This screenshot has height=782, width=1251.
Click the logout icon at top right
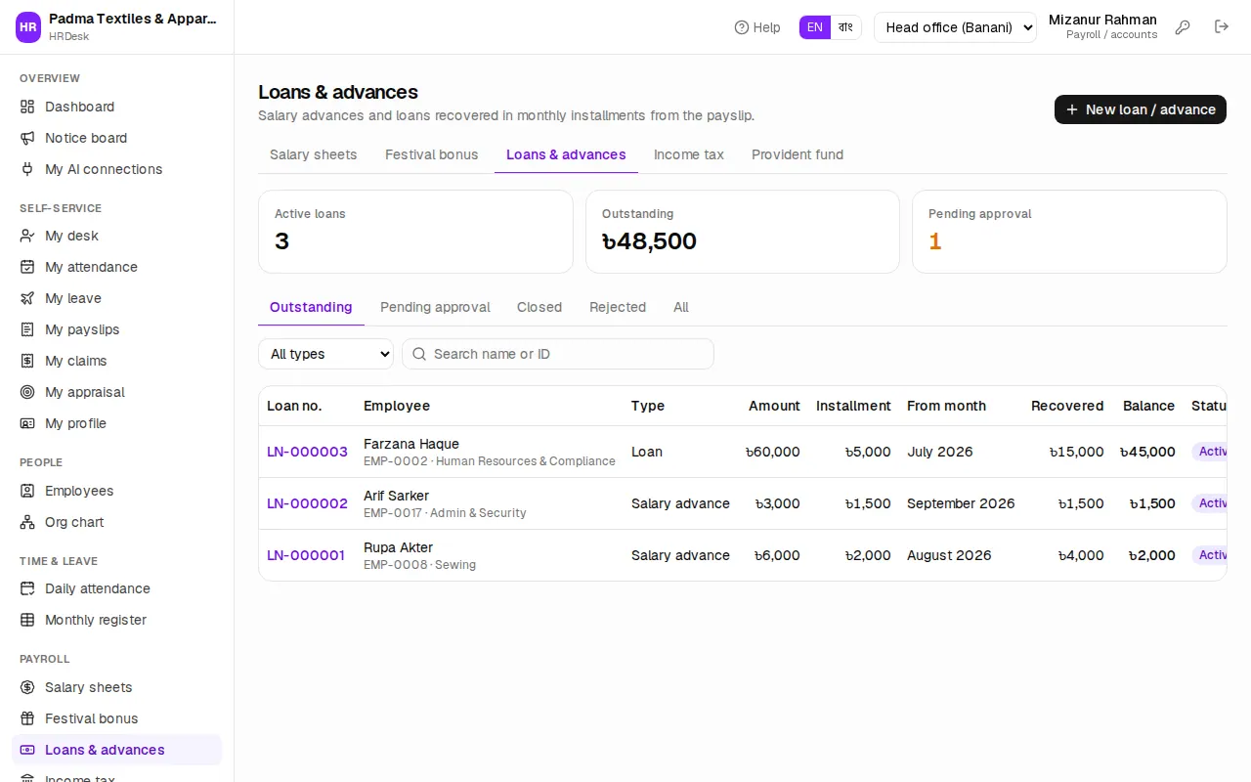pyautogui.click(x=1222, y=27)
